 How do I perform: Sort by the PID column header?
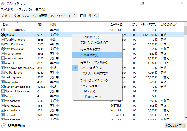pos(42,25)
